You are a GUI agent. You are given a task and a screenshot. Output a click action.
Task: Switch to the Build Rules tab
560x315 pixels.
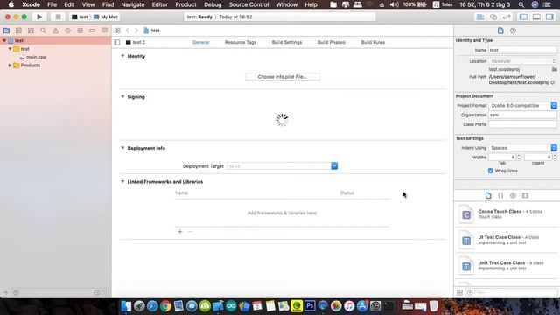(373, 42)
